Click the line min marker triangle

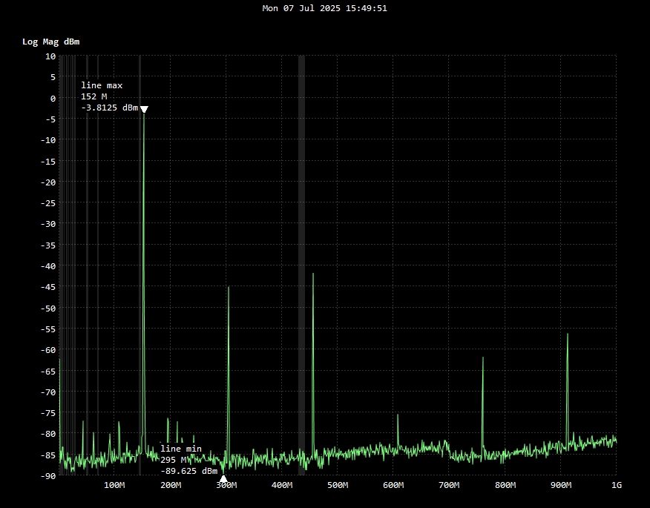pyautogui.click(x=223, y=478)
